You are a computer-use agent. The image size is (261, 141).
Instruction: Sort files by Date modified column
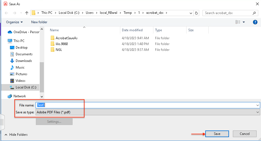(132, 30)
